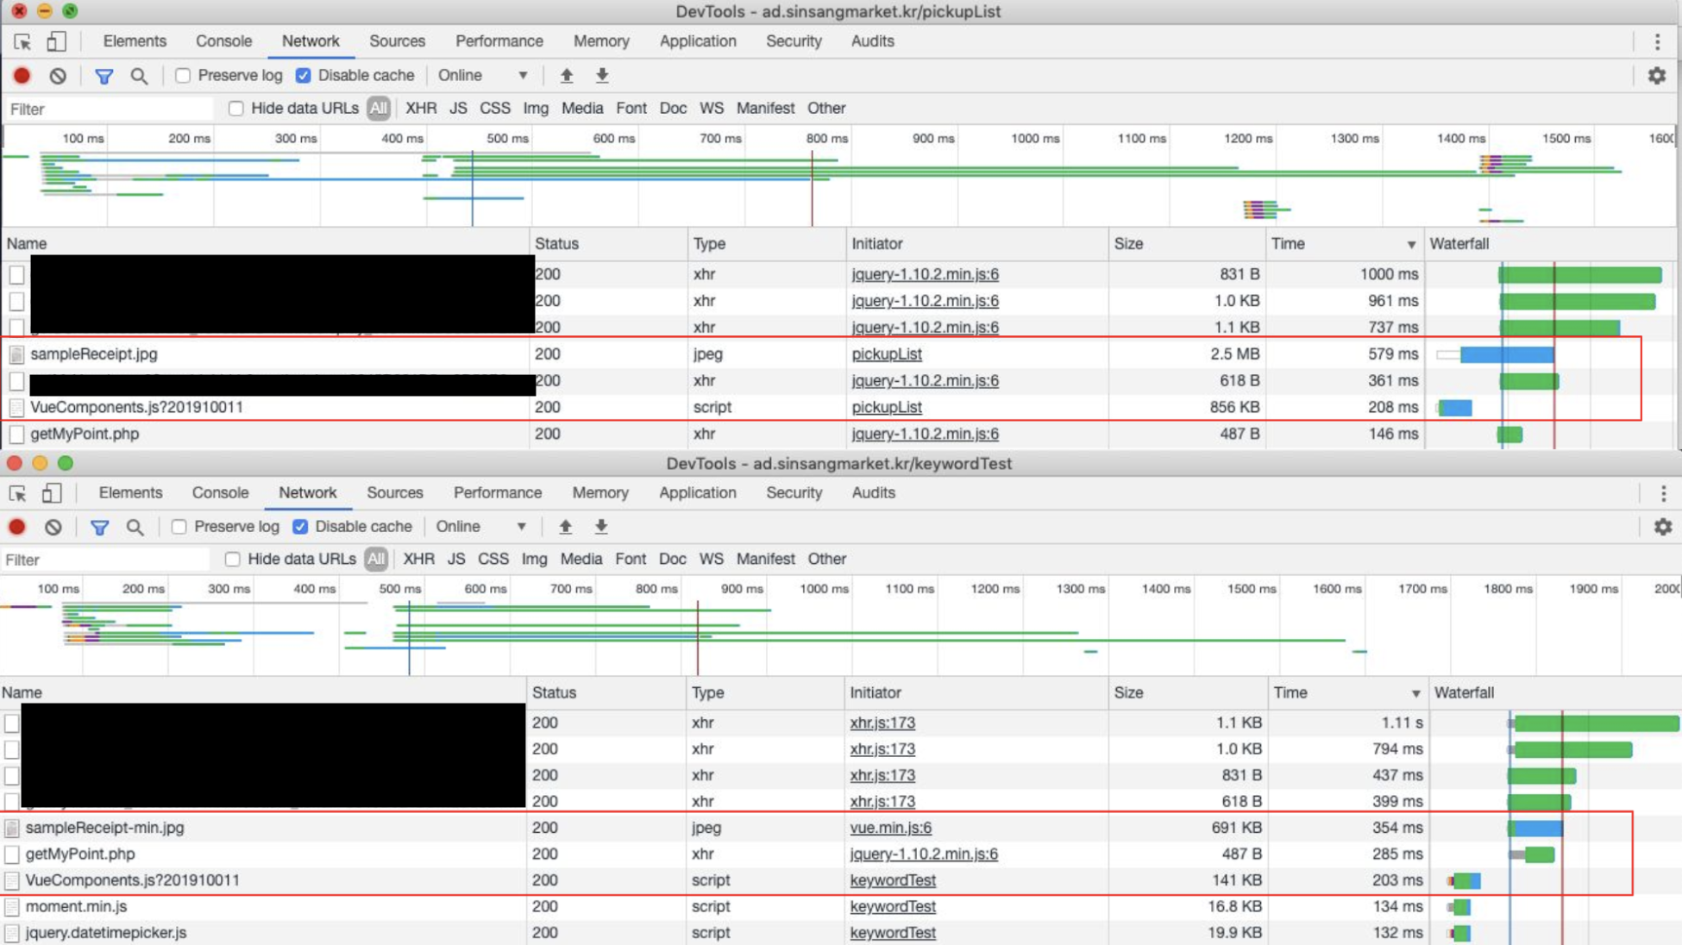Activate inspect element picker in top DevTools

[x=22, y=41]
